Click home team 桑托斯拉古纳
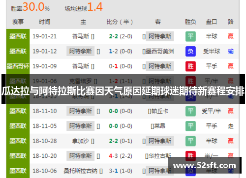The width and height of the screenshot is (246, 178). coord(81,171)
